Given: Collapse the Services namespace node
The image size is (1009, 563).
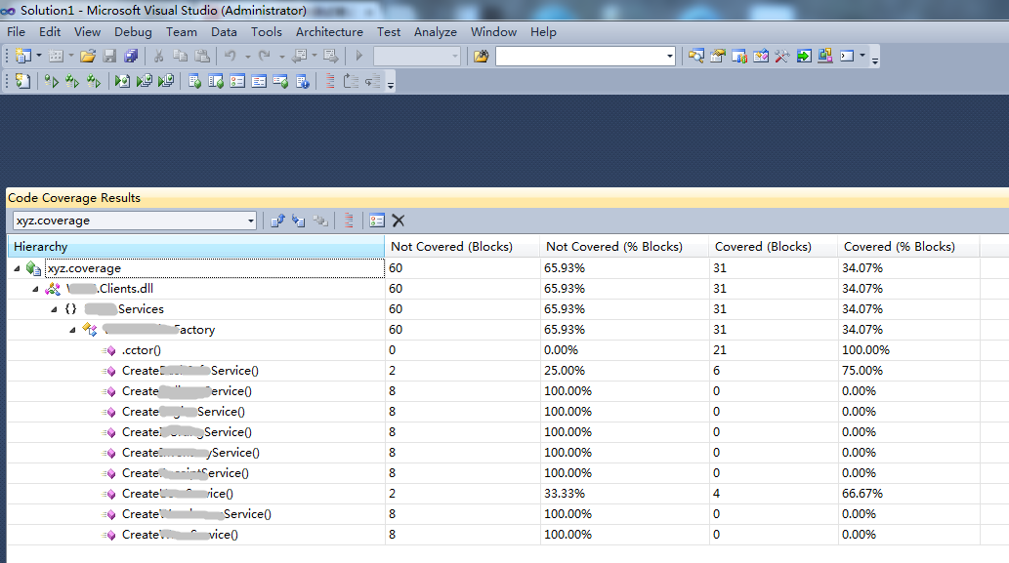Looking at the screenshot, I should coord(54,309).
